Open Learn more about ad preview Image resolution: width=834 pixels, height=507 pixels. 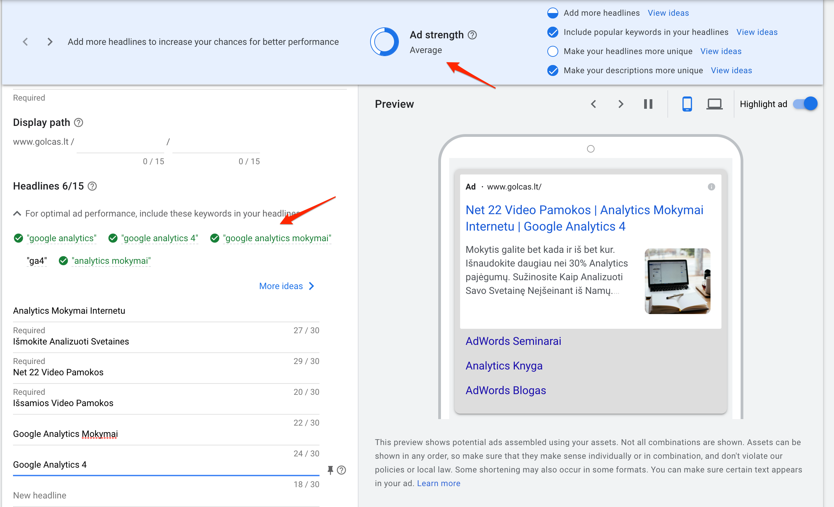click(x=439, y=483)
